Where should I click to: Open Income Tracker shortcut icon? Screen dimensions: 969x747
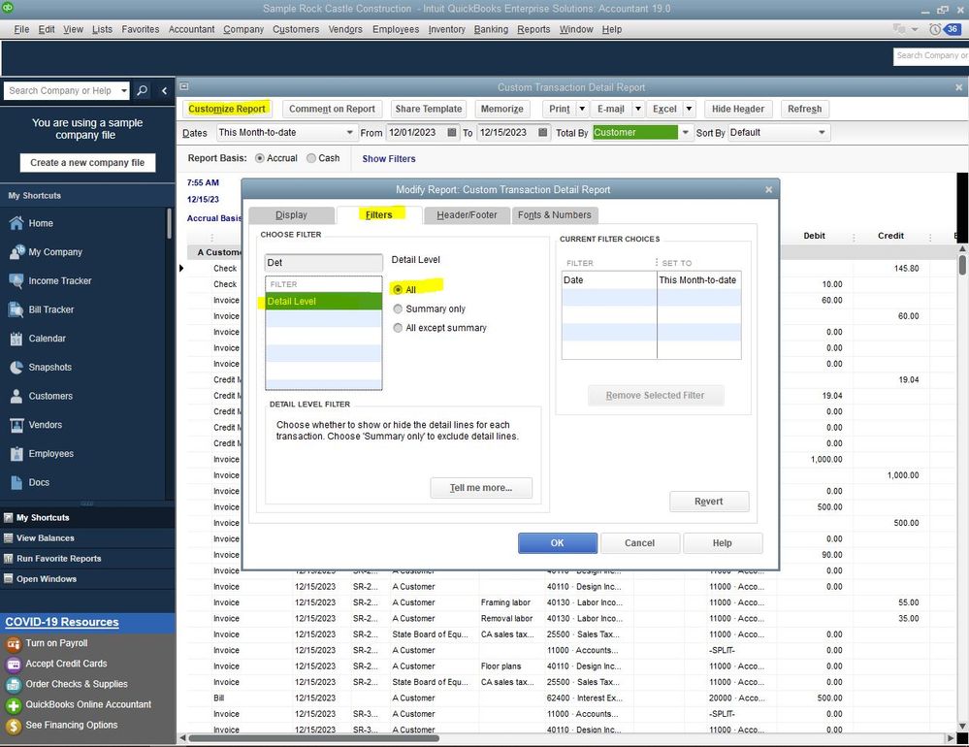click(x=16, y=280)
